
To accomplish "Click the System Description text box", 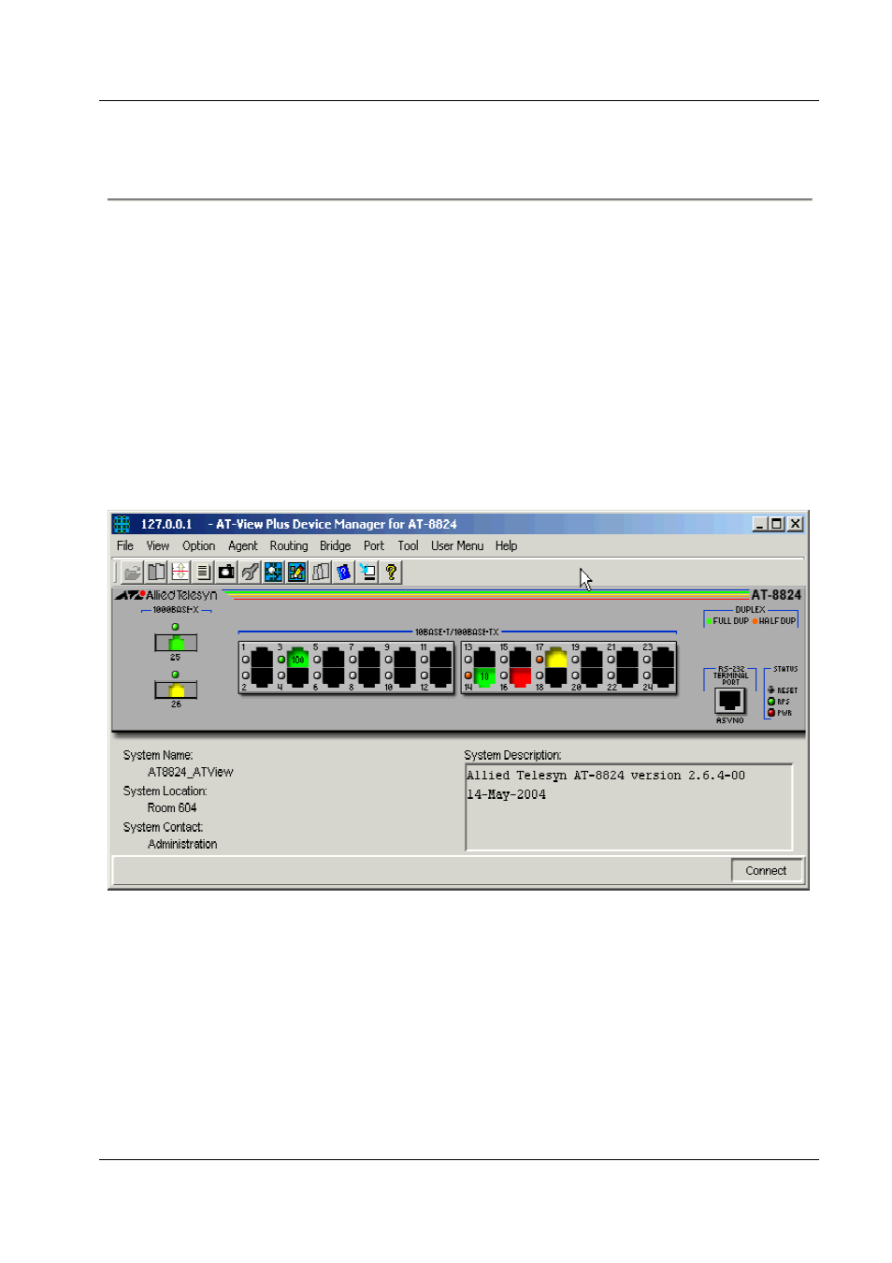I will coord(629,807).
